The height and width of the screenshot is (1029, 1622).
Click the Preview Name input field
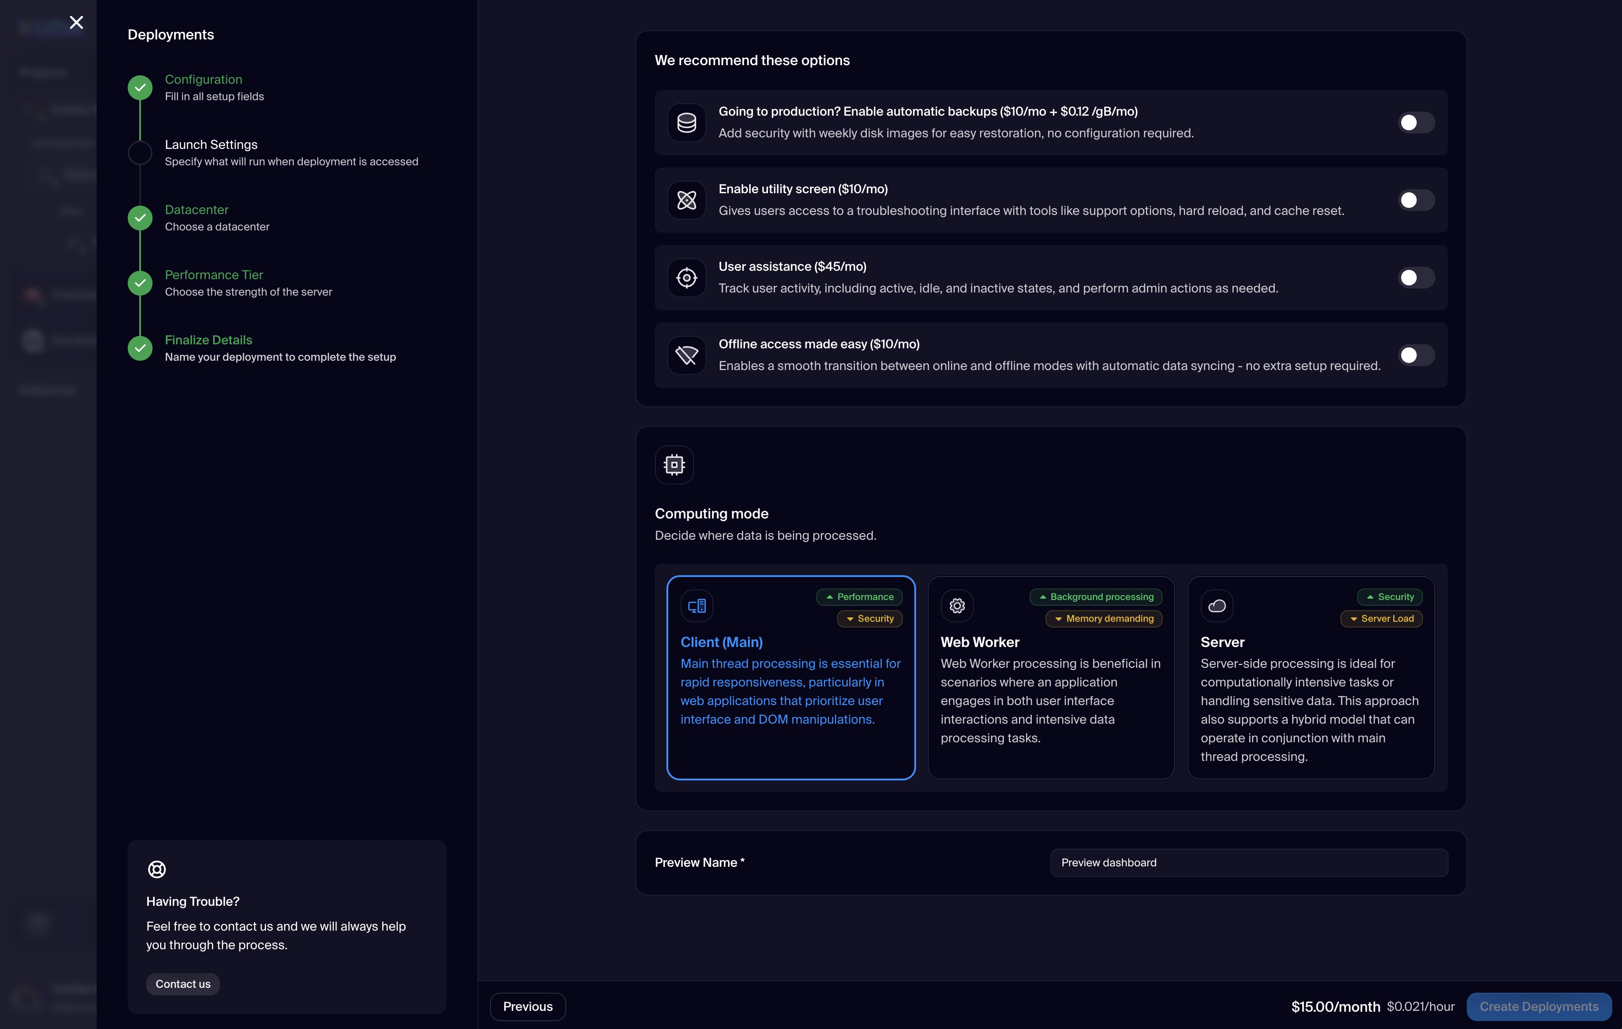click(x=1248, y=862)
